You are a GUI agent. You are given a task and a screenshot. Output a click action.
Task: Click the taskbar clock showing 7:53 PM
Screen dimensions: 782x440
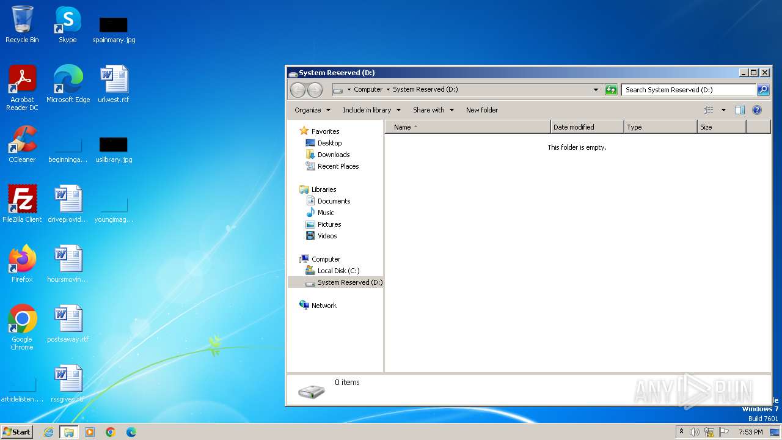(750, 432)
